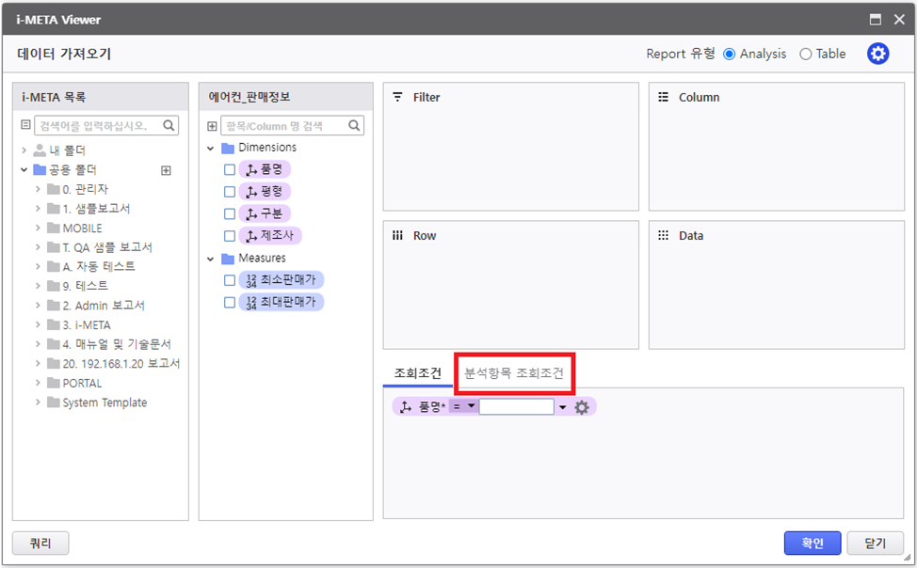Click the 확인 button
This screenshot has width=917, height=568.
click(812, 543)
